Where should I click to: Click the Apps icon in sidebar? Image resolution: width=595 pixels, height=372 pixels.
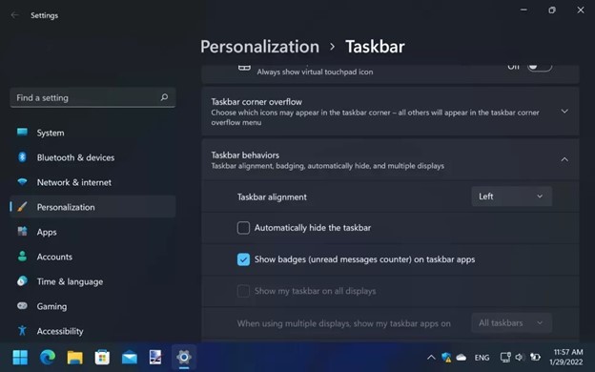(x=22, y=231)
